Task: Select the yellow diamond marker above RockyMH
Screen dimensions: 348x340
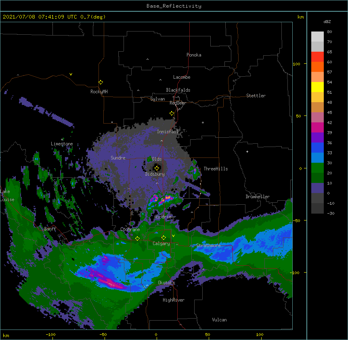Action: pyautogui.click(x=101, y=82)
